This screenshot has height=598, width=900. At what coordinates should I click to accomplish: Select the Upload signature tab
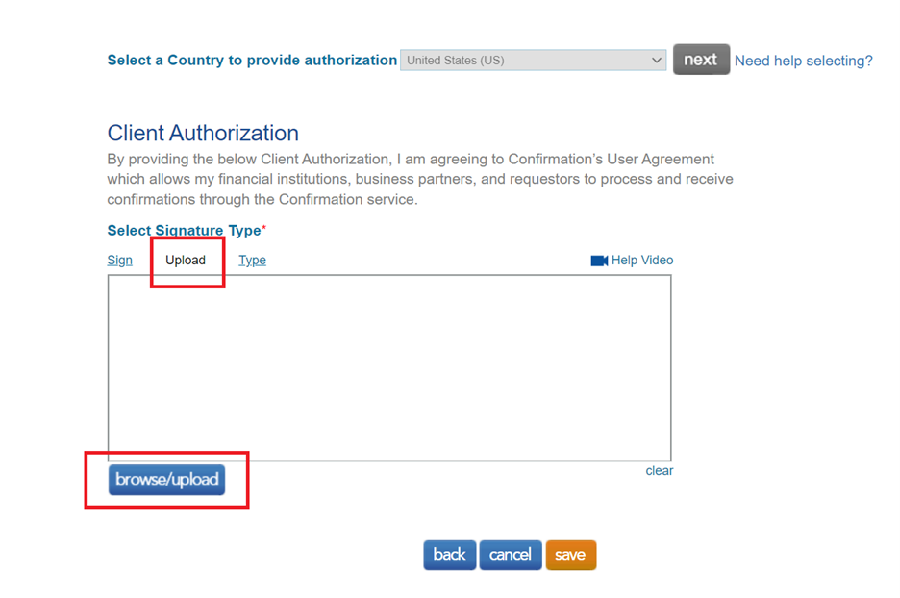(187, 260)
